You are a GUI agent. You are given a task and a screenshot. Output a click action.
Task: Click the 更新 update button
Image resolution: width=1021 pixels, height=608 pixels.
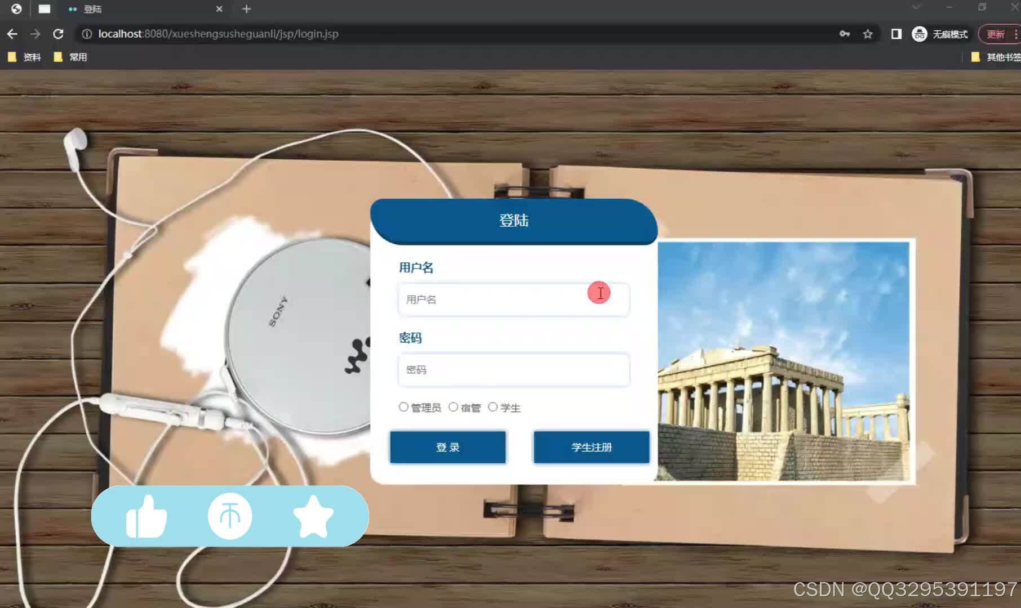point(996,34)
